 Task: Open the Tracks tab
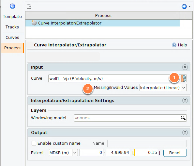click(12, 27)
